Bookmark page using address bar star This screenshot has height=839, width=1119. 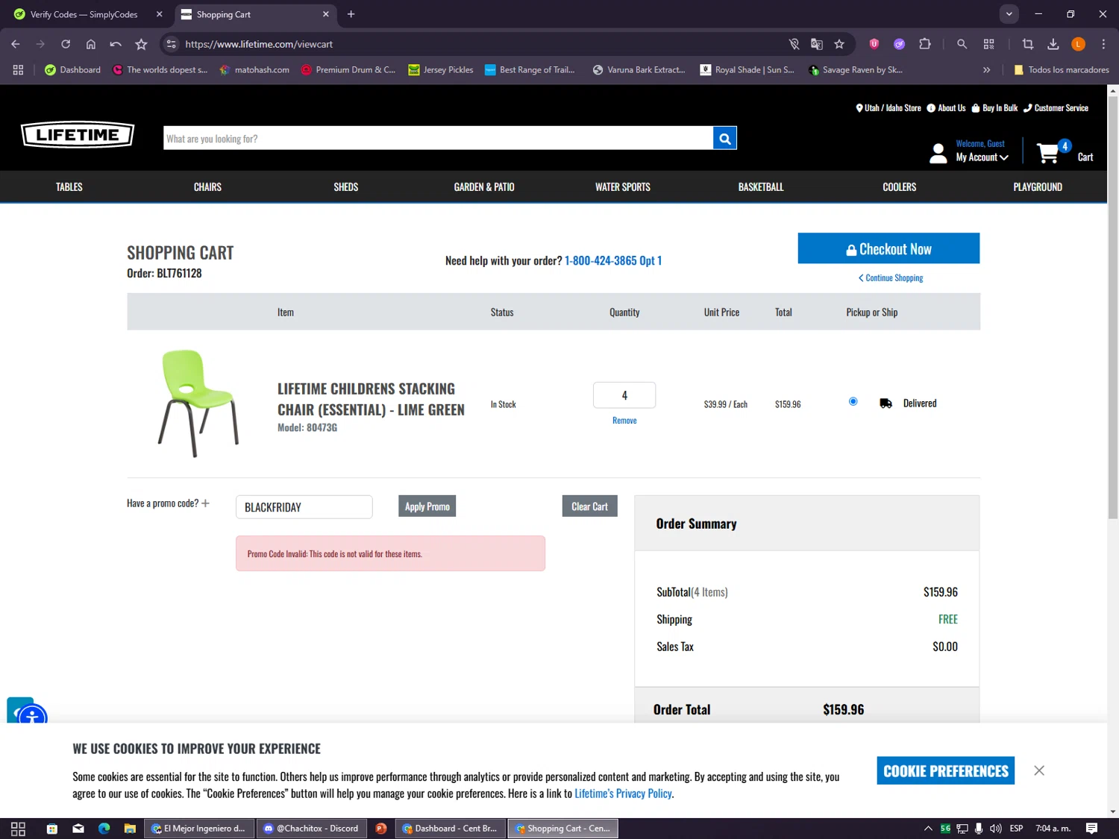[x=839, y=44]
